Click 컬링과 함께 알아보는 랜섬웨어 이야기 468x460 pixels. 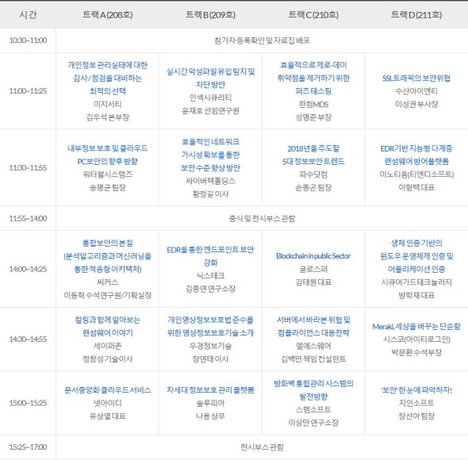107,326
